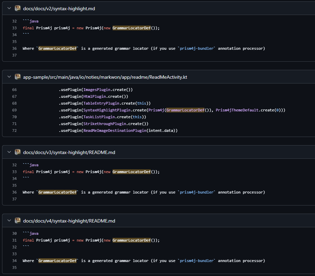315x276 pixels.
Task: Click repo avatar beside docs/docs/v2/syntax-highlight.md
Action: coord(18,8)
